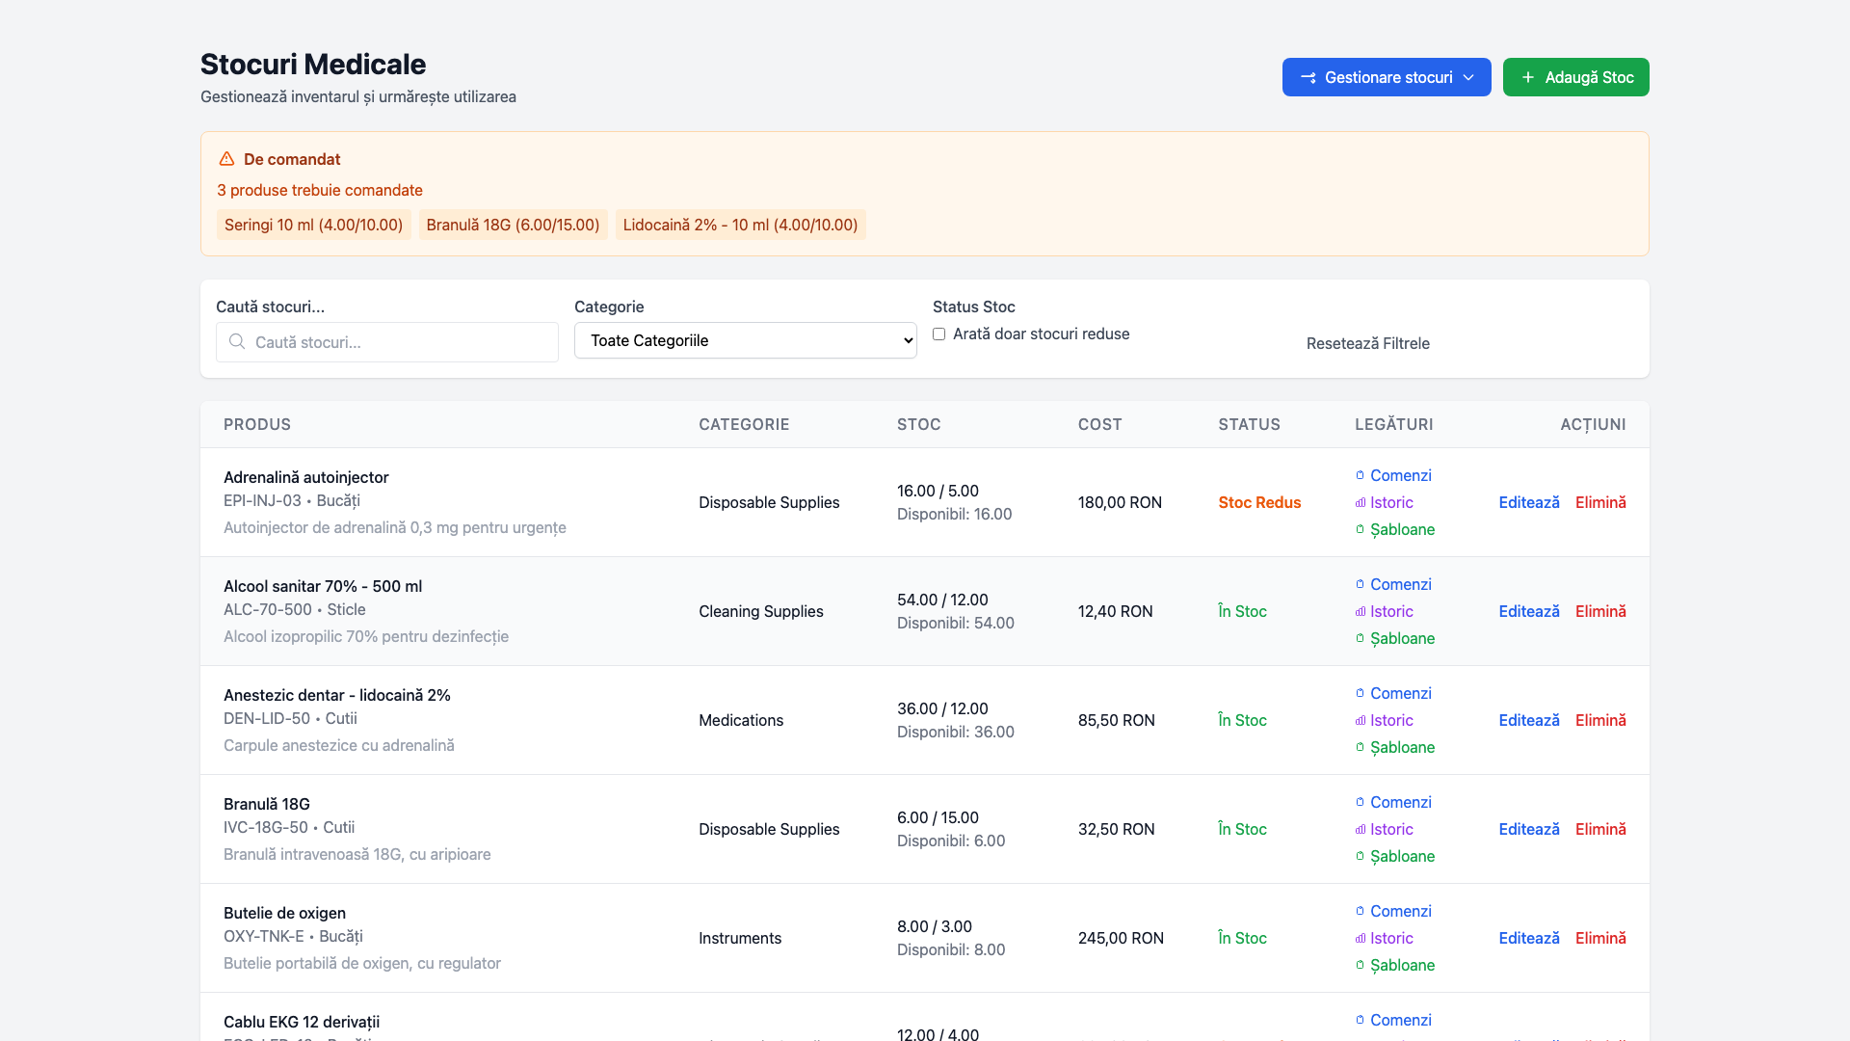Click the Branulă 18G (6.00/15.00) reorder tag
The image size is (1850, 1041).
pos(513,225)
